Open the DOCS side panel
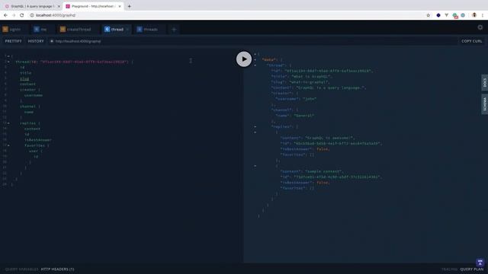This screenshot has height=274, width=488. (485, 83)
